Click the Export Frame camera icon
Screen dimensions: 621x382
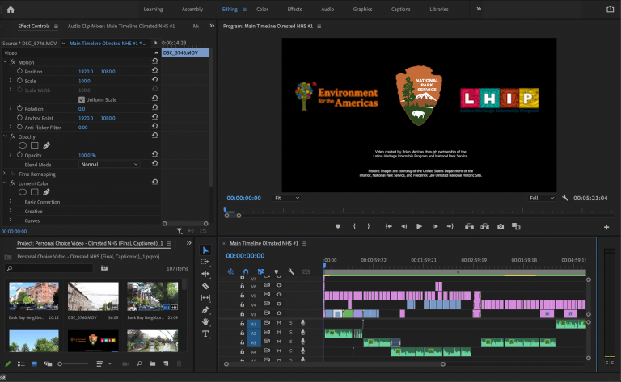[x=501, y=226]
